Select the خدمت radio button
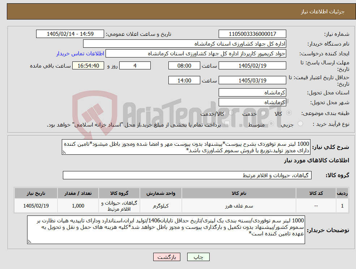Image resolution: width=356 pixels, height=269 pixels. (x=263, y=113)
